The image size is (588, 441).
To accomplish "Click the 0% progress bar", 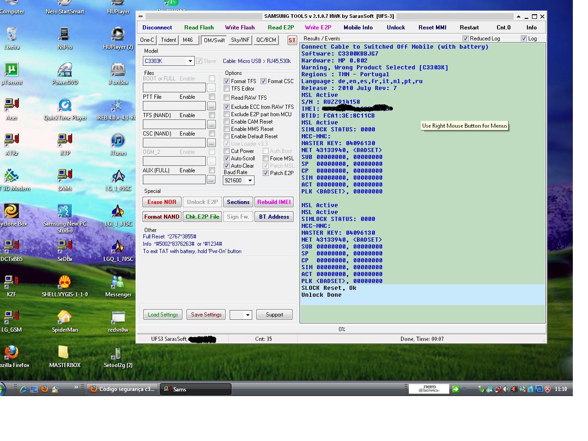I will (341, 329).
